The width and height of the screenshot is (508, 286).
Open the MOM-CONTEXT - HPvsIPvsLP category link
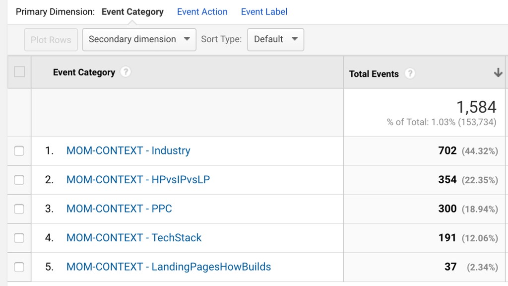coord(138,179)
